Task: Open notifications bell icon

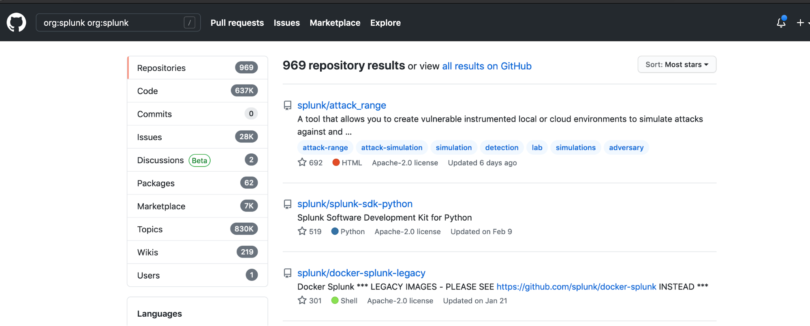Action: pyautogui.click(x=781, y=23)
